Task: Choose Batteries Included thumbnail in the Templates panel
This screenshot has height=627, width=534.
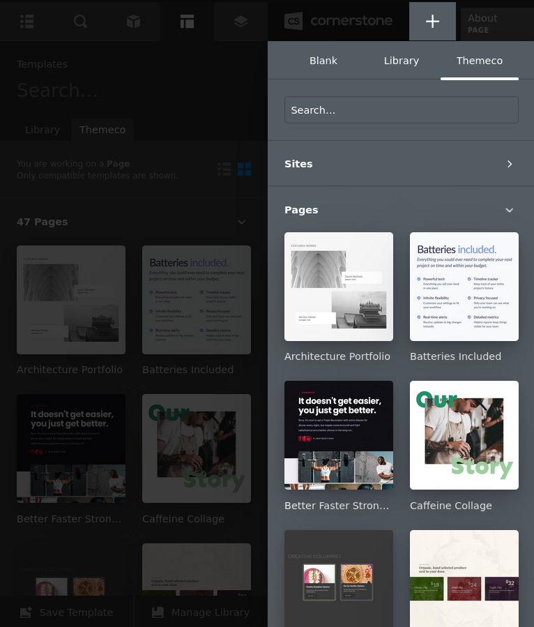Action: (x=197, y=300)
